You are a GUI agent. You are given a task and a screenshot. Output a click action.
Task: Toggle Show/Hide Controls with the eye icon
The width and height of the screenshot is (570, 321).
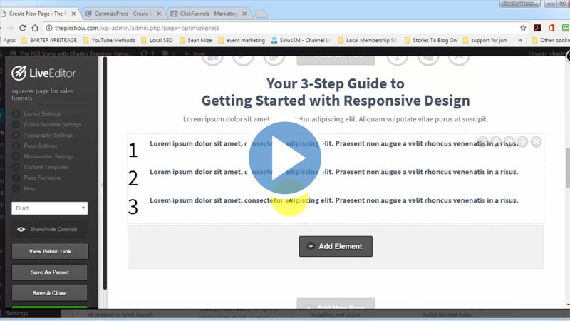click(21, 230)
